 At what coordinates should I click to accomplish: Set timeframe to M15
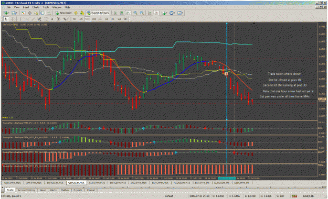tap(88, 19)
